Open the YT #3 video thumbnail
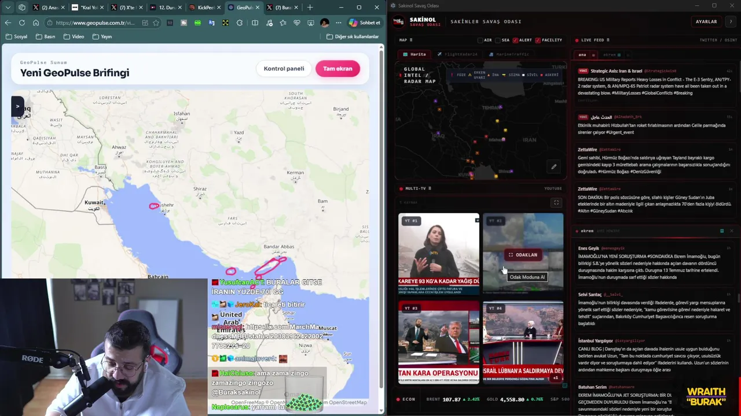The image size is (741, 416). click(438, 342)
